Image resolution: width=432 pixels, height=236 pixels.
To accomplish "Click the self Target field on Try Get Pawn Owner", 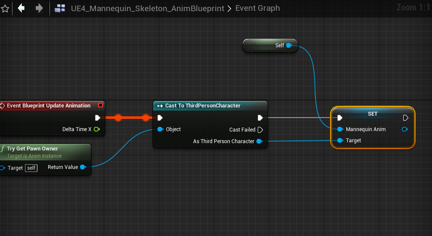I will (x=31, y=168).
